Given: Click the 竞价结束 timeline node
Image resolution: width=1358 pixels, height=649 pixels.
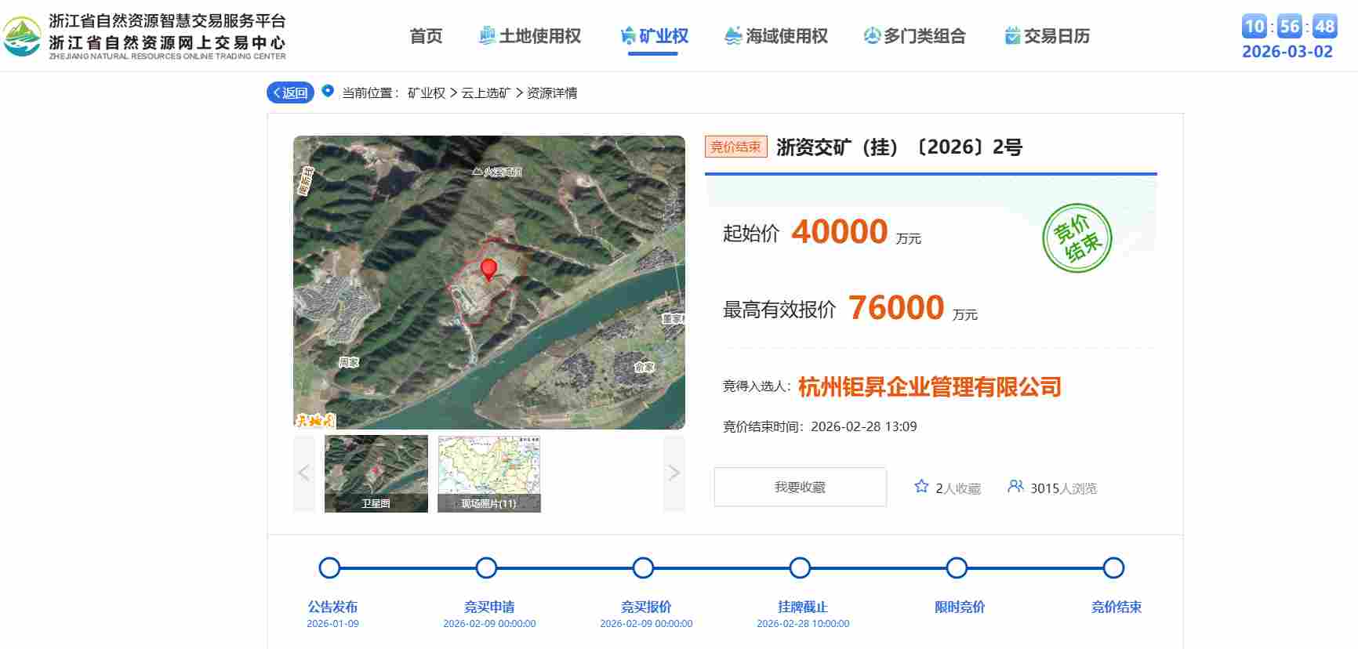Looking at the screenshot, I should [x=1114, y=567].
